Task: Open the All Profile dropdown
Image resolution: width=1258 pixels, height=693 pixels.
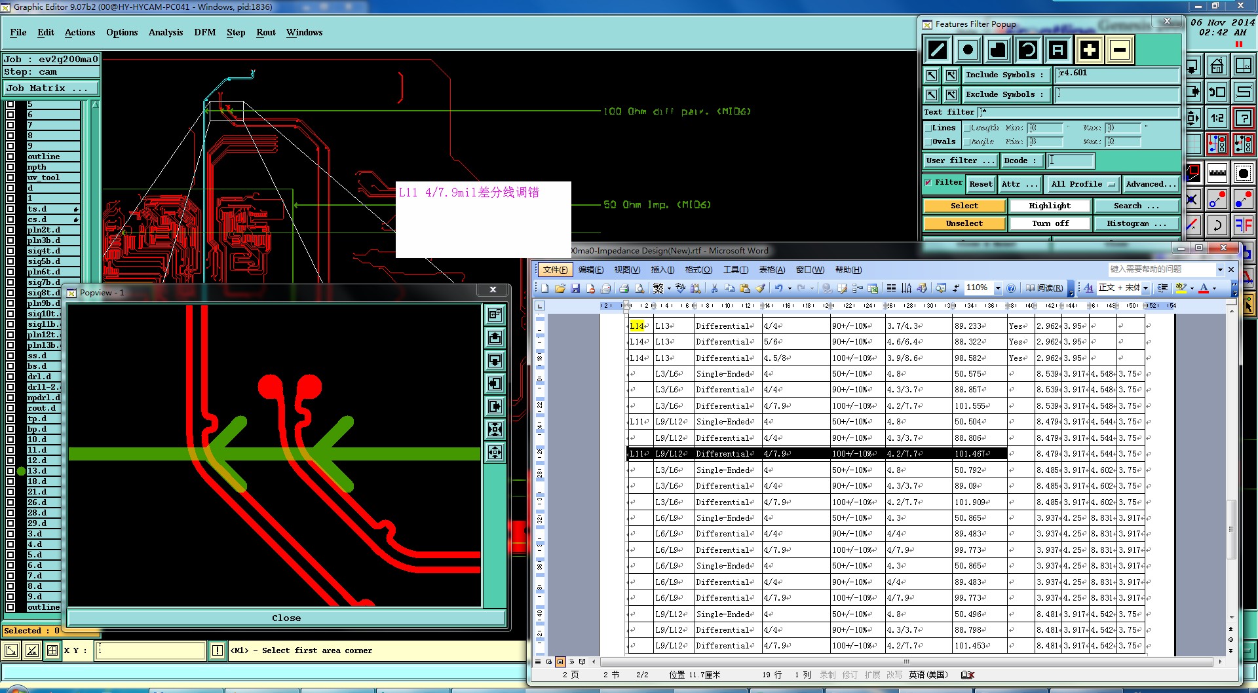Action: click(1083, 184)
